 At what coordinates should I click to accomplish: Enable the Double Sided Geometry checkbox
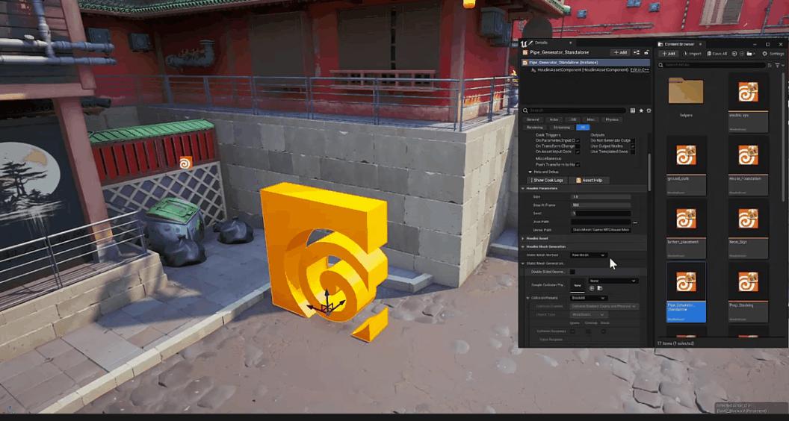coord(572,272)
